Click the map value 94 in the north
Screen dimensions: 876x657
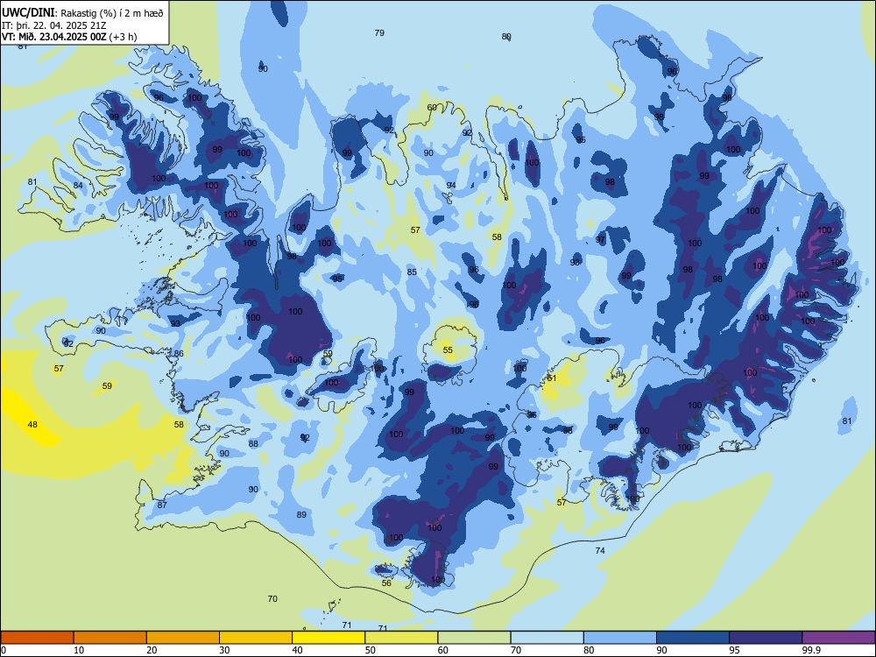[x=451, y=186]
